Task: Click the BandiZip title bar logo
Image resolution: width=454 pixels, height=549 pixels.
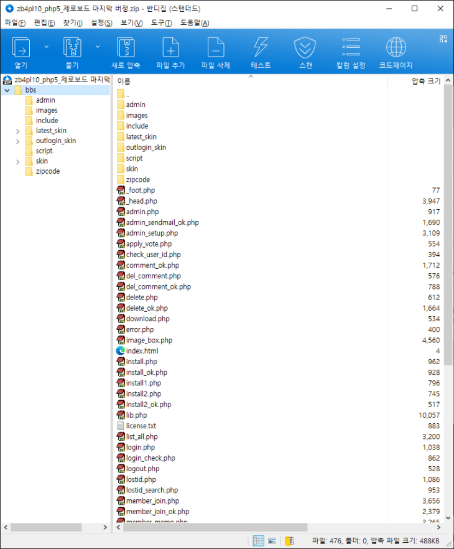Action: click(x=9, y=8)
